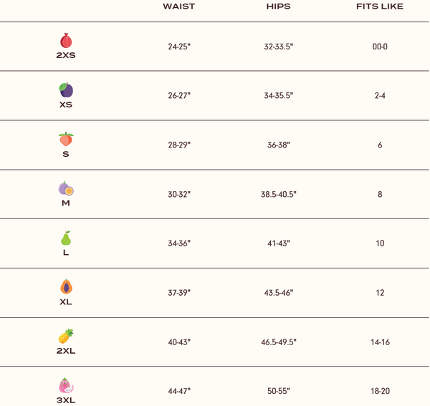Select the HIPS column header
The width and height of the screenshot is (430, 406).
point(278,6)
